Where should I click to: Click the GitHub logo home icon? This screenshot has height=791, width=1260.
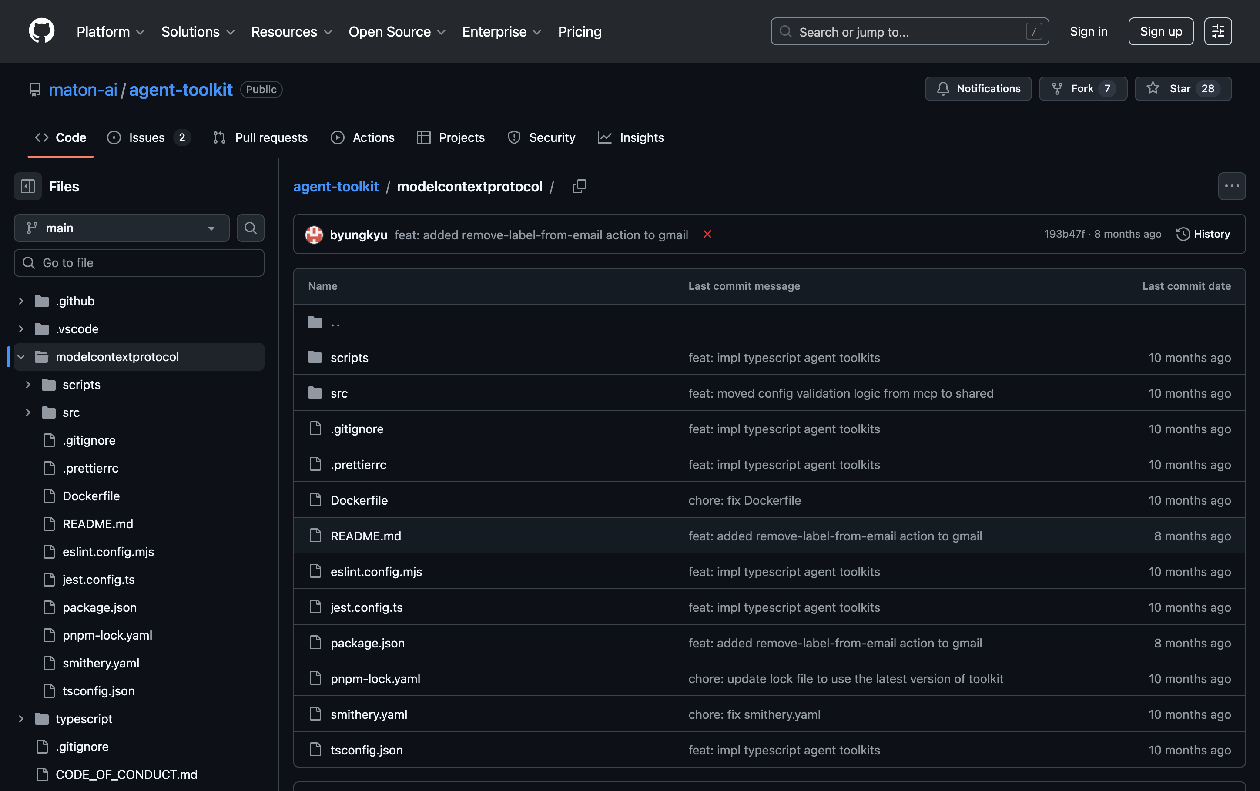pos(41,31)
